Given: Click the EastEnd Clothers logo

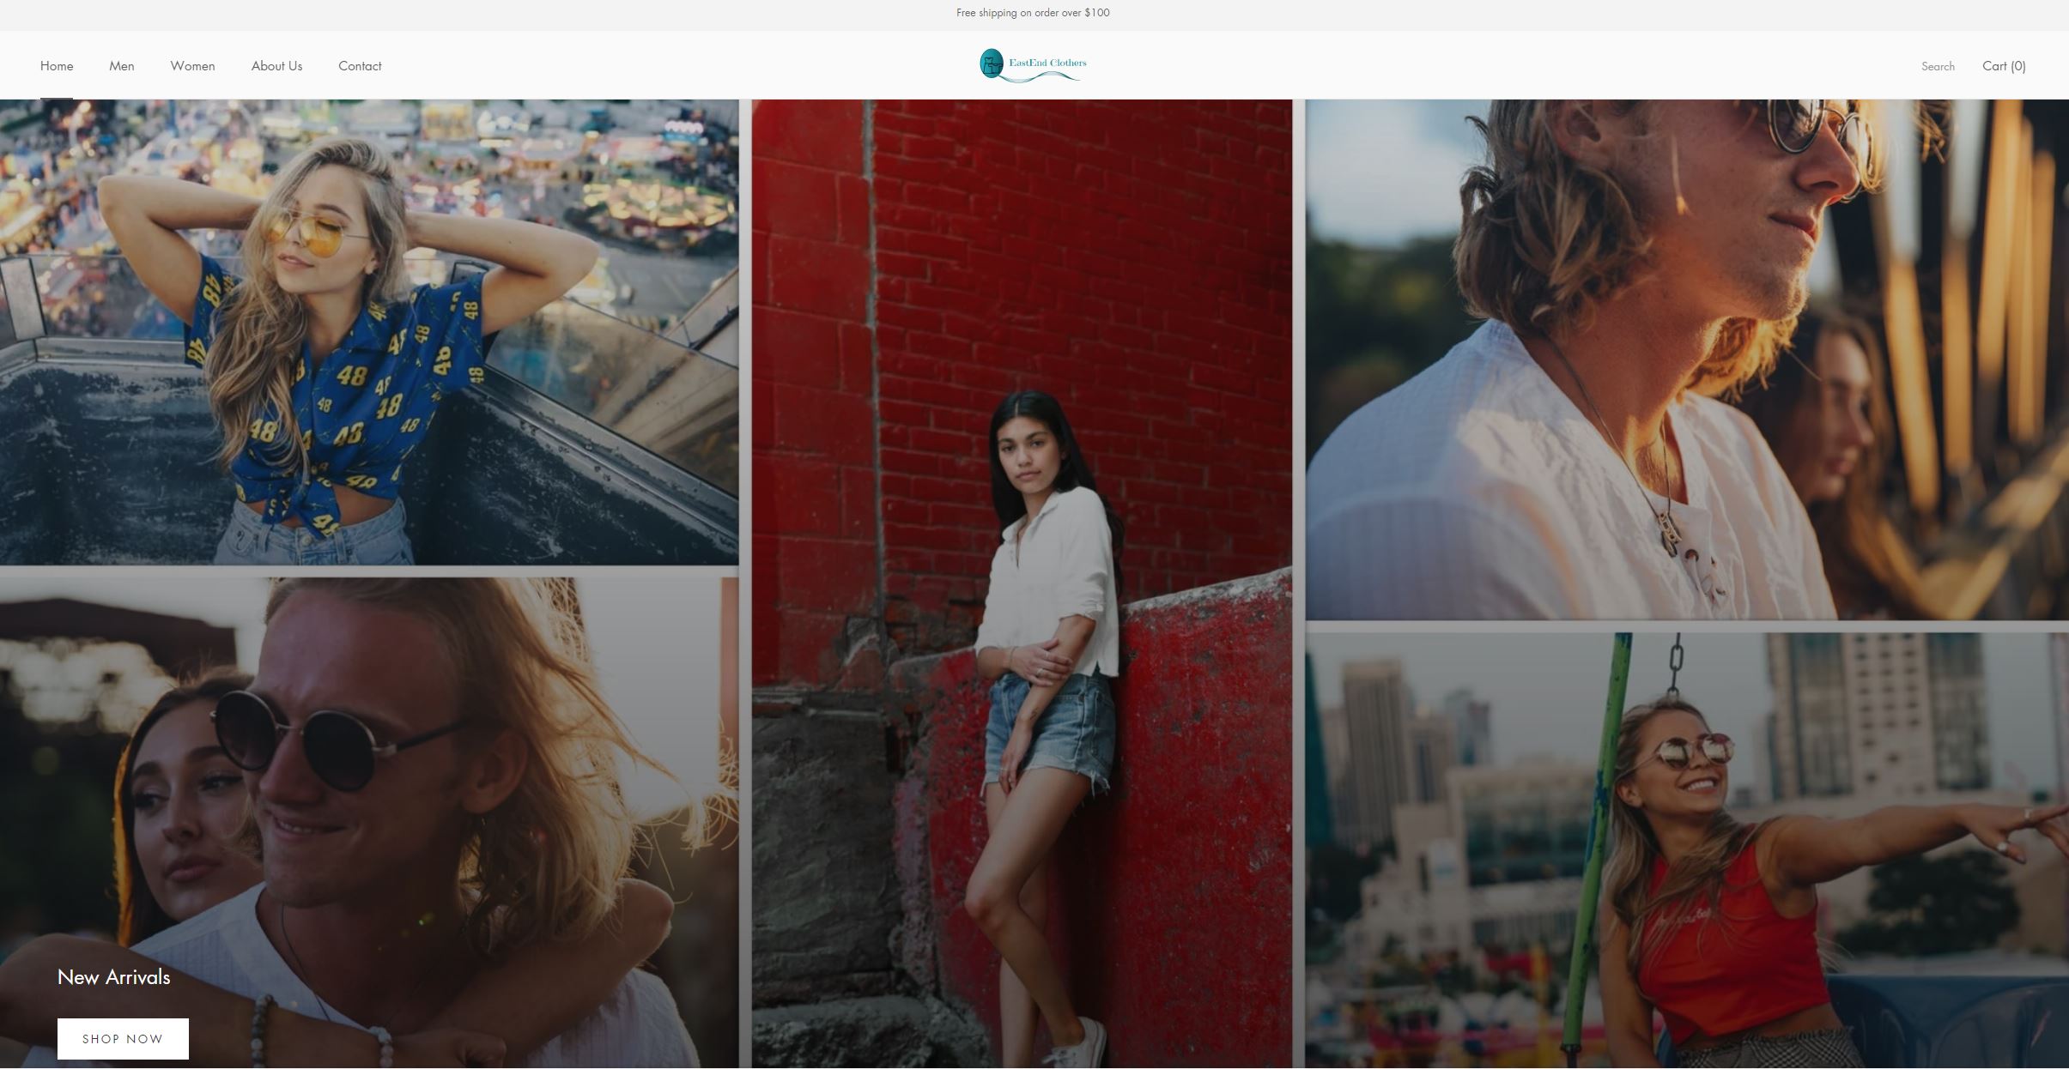Looking at the screenshot, I should [1033, 65].
